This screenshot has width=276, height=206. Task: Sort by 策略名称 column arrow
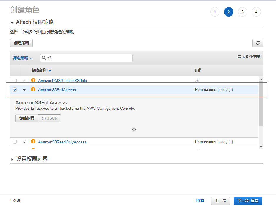pos(50,71)
